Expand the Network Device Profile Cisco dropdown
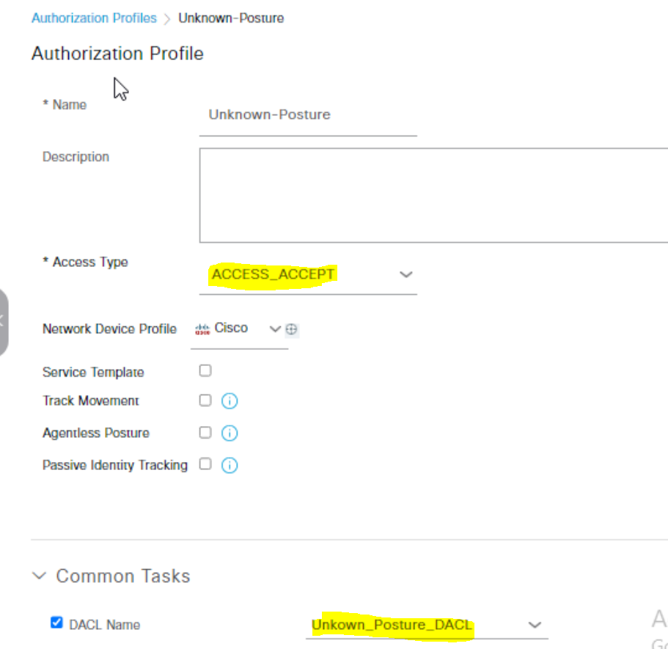Image resolution: width=668 pixels, height=649 pixels. coord(274,329)
